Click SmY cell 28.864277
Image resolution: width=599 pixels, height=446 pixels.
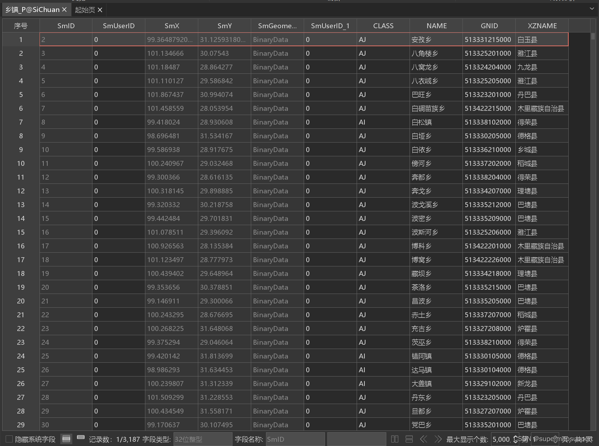pyautogui.click(x=224, y=67)
